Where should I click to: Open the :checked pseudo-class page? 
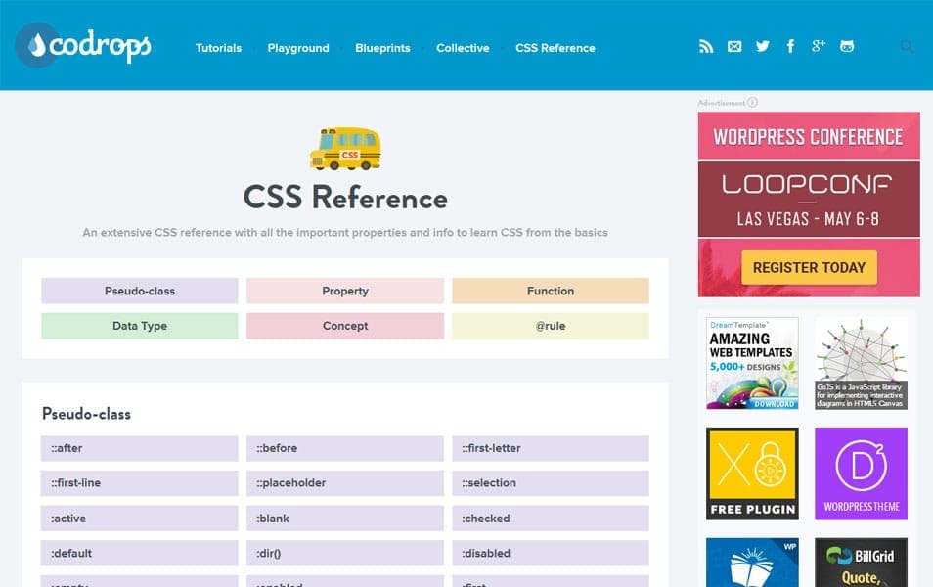(551, 518)
